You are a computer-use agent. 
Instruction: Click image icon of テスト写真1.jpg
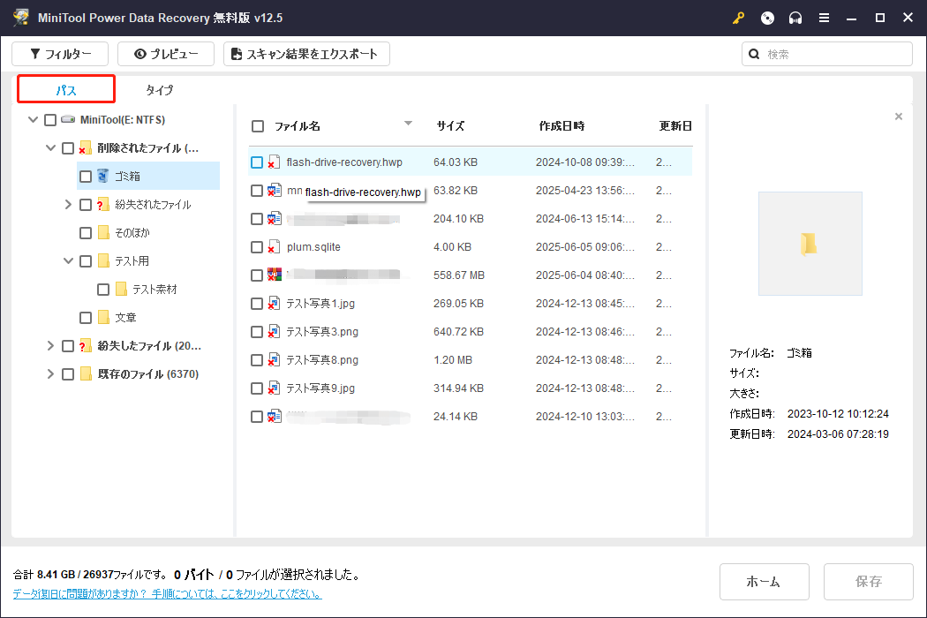click(x=274, y=304)
